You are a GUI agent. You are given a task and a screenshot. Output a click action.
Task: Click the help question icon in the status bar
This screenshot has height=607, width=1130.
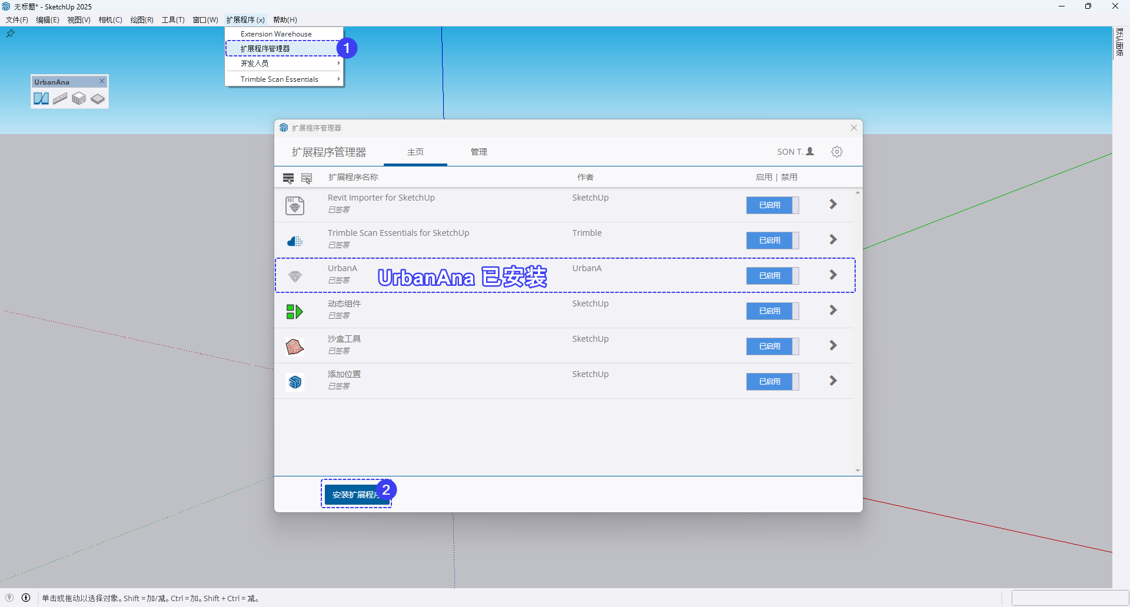pyautogui.click(x=9, y=598)
